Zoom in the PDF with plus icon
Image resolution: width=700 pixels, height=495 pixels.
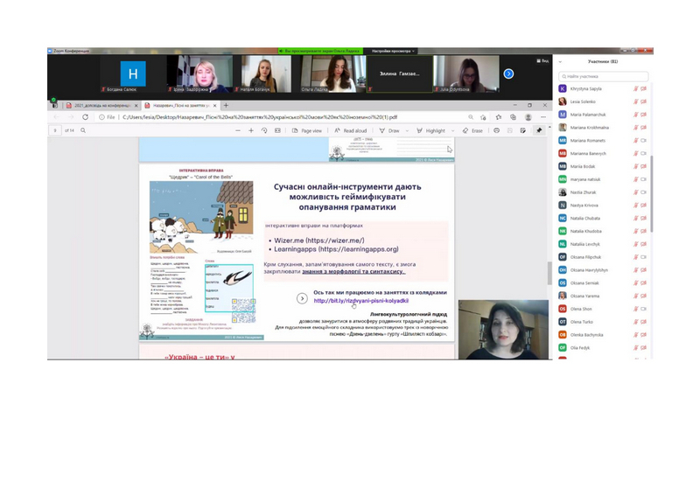[x=251, y=130]
